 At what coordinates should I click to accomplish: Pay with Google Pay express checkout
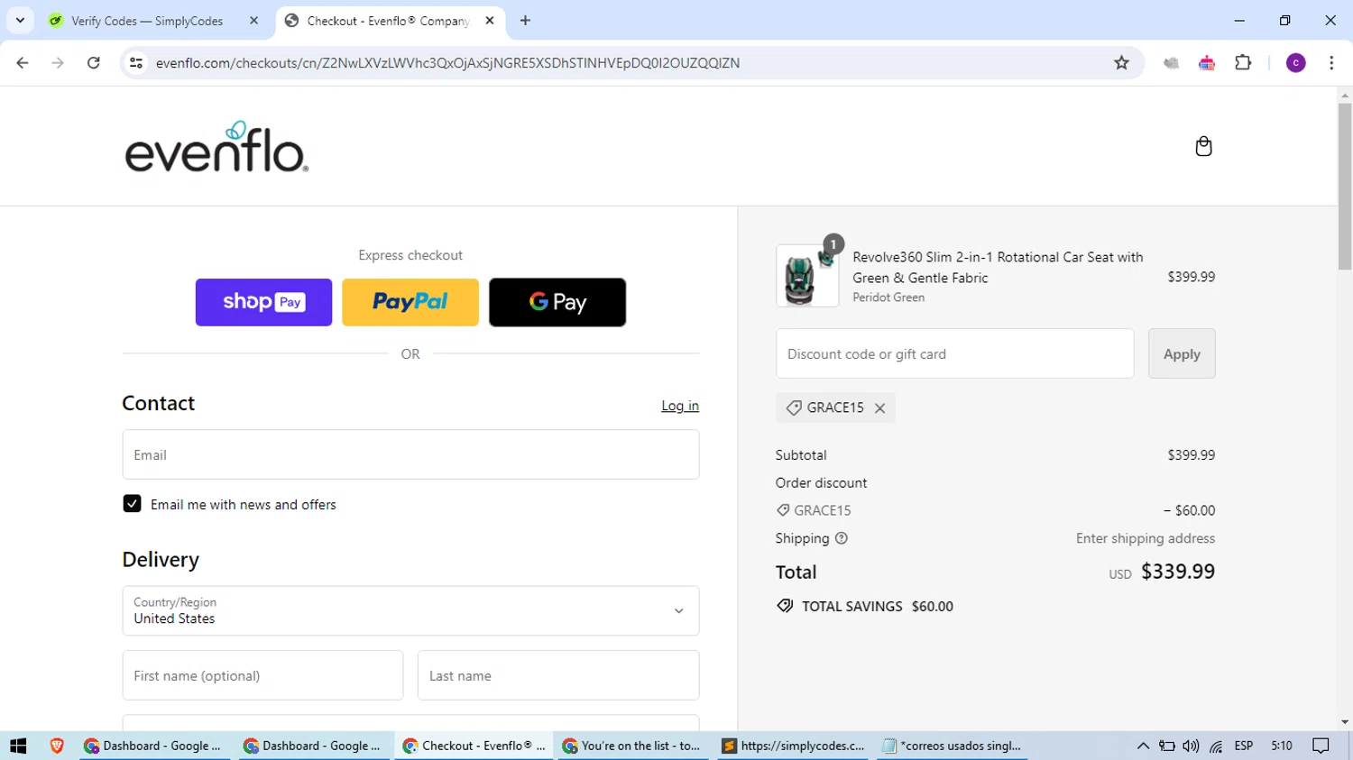tap(557, 302)
